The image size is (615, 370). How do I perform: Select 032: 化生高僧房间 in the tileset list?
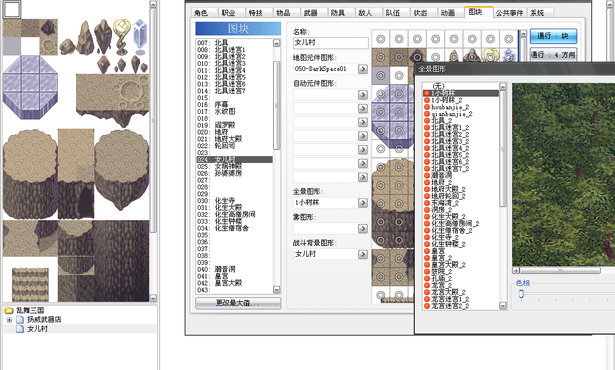(234, 214)
